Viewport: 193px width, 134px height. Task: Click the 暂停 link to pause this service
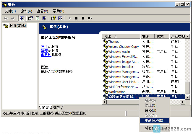coord(44,51)
